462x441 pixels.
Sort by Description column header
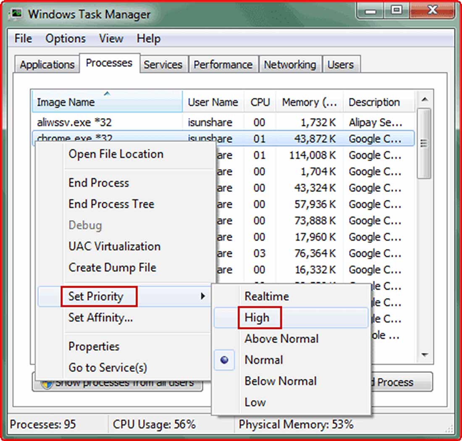(379, 102)
